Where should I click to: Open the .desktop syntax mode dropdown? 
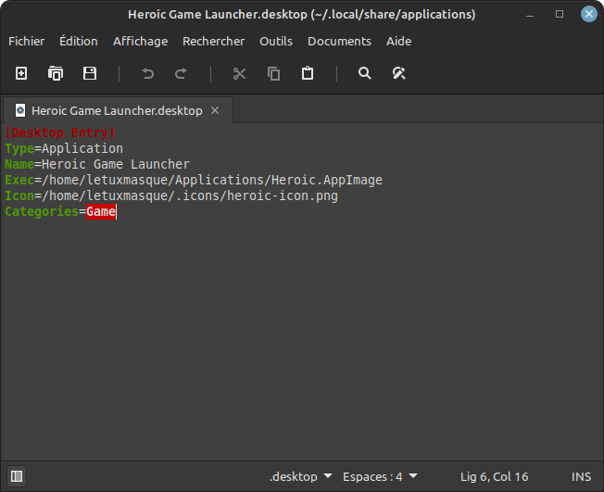point(301,476)
